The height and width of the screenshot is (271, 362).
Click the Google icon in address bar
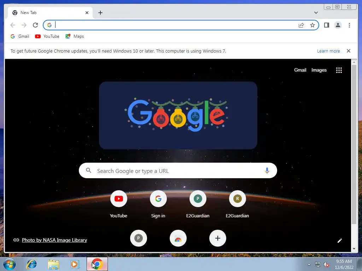pos(49,25)
